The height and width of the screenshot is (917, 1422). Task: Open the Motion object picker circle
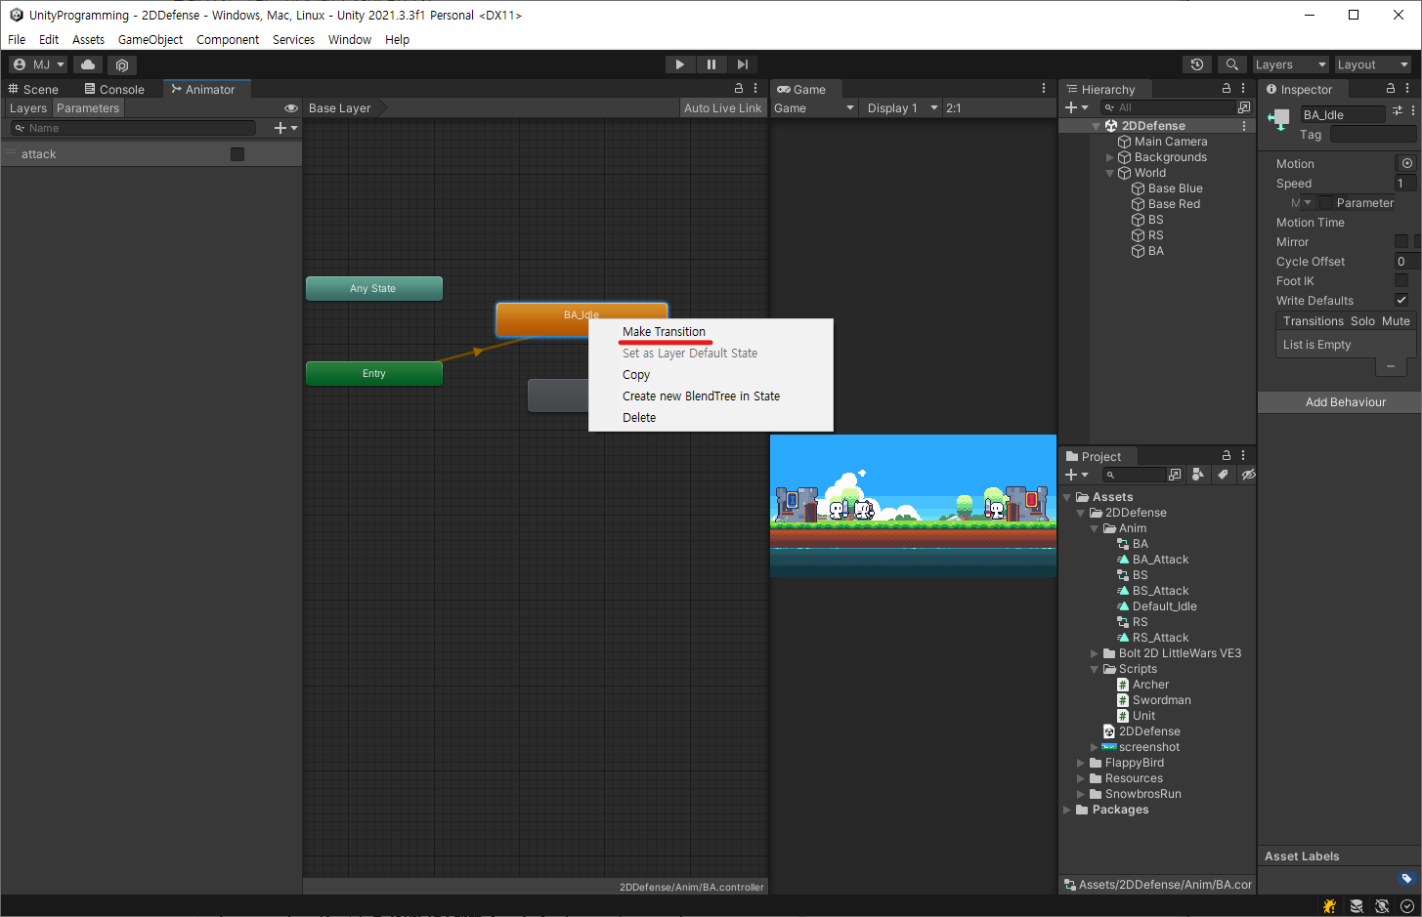click(x=1407, y=163)
